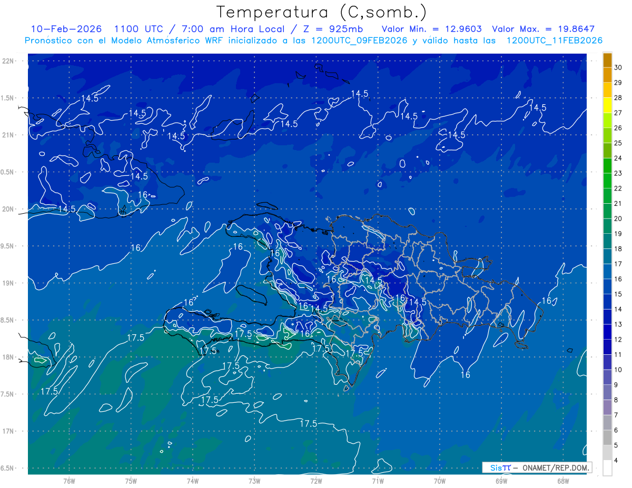Click the "12" value on the color bar
This screenshot has height=488, width=632.
[x=618, y=340]
